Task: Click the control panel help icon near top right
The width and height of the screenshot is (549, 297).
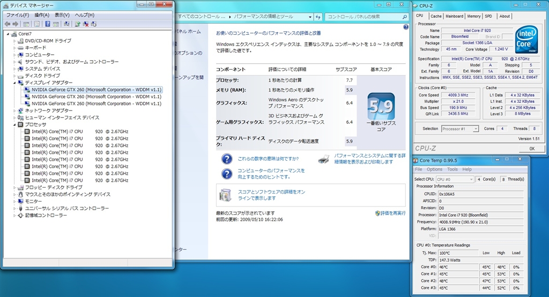Action: coord(405,27)
